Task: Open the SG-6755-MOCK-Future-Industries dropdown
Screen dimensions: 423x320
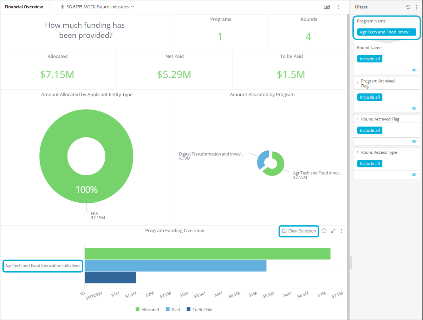Action: [132, 7]
